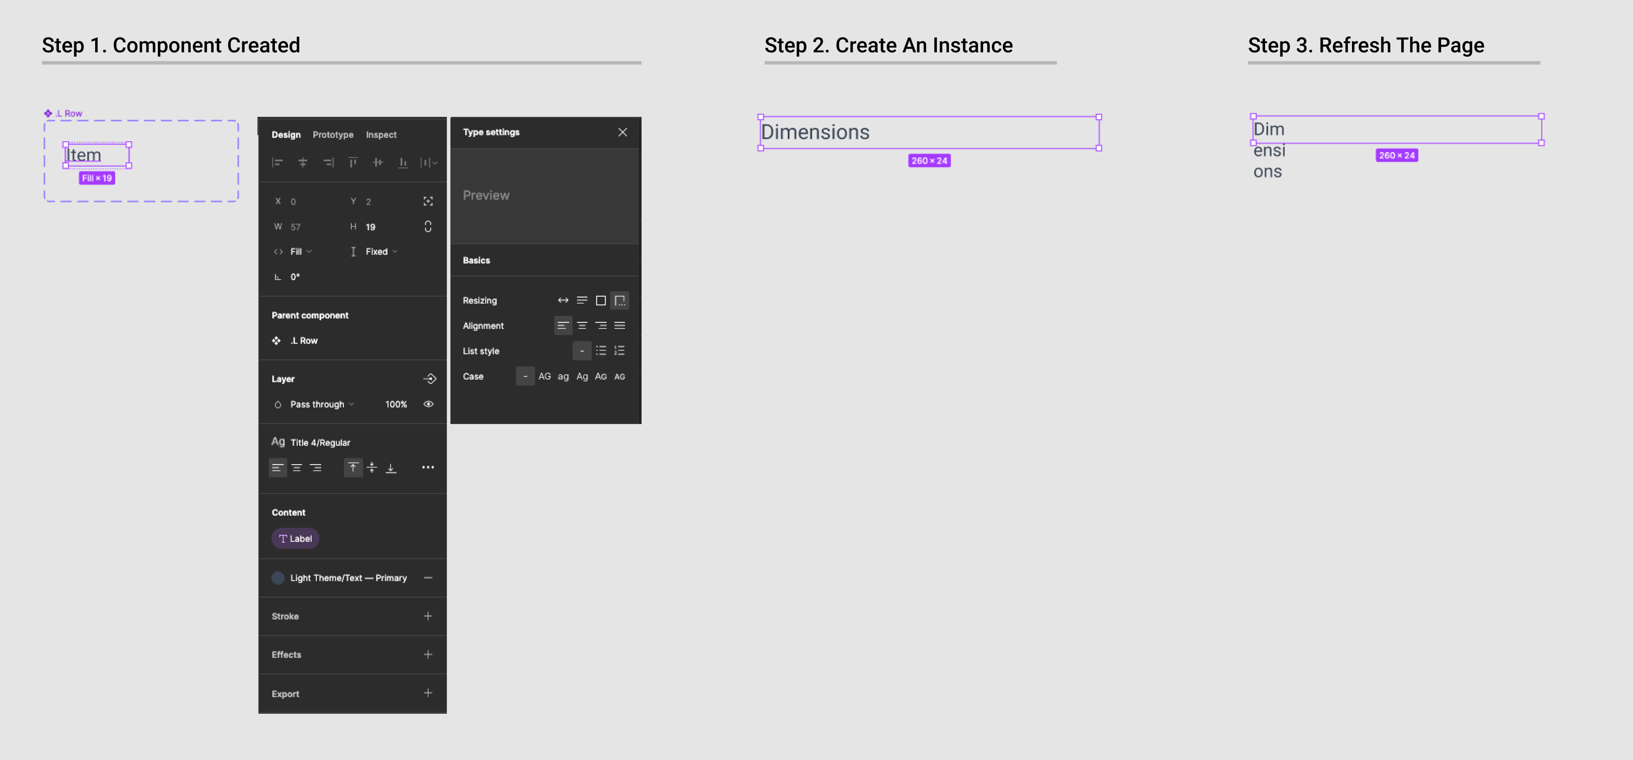Viewport: 1633px width, 760px height.
Task: Select fixed size resizing icon
Action: point(601,301)
